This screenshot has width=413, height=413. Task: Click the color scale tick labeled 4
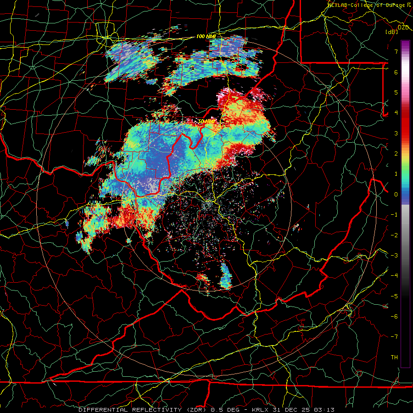[x=396, y=113]
